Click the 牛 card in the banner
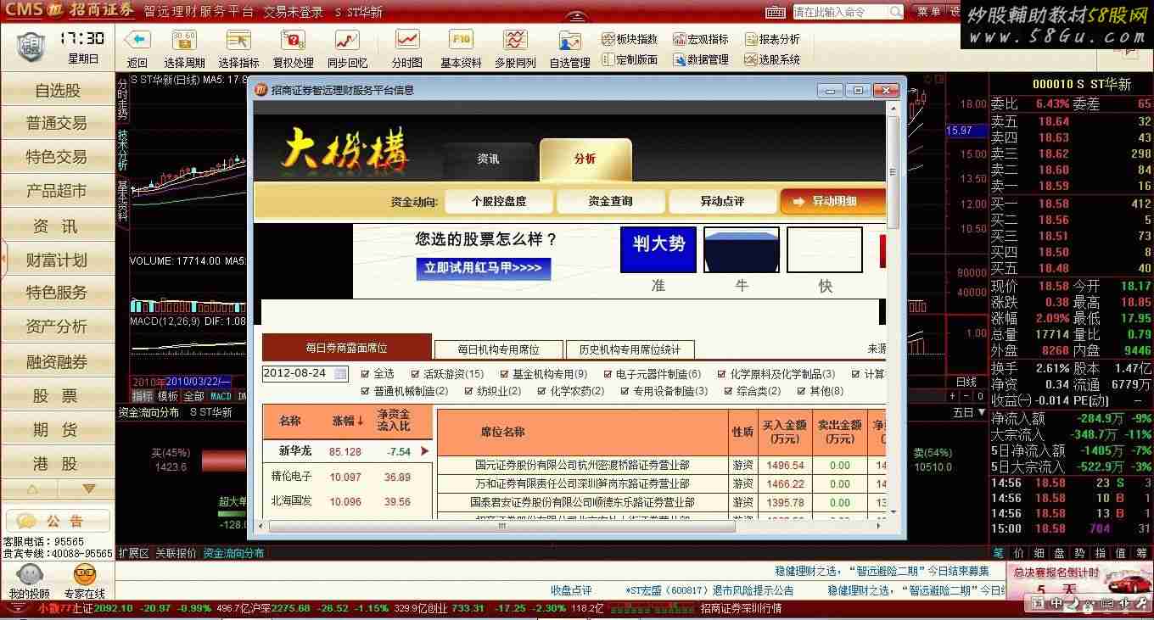This screenshot has width=1154, height=620. (x=742, y=249)
